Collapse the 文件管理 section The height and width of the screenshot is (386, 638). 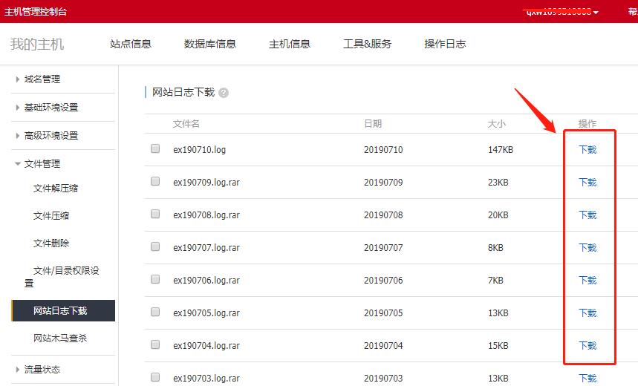(42, 164)
